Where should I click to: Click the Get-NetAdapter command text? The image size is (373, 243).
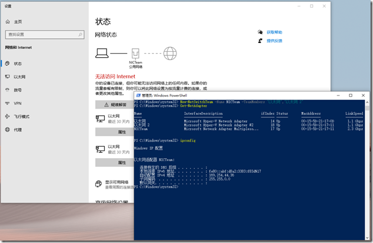pos(194,106)
